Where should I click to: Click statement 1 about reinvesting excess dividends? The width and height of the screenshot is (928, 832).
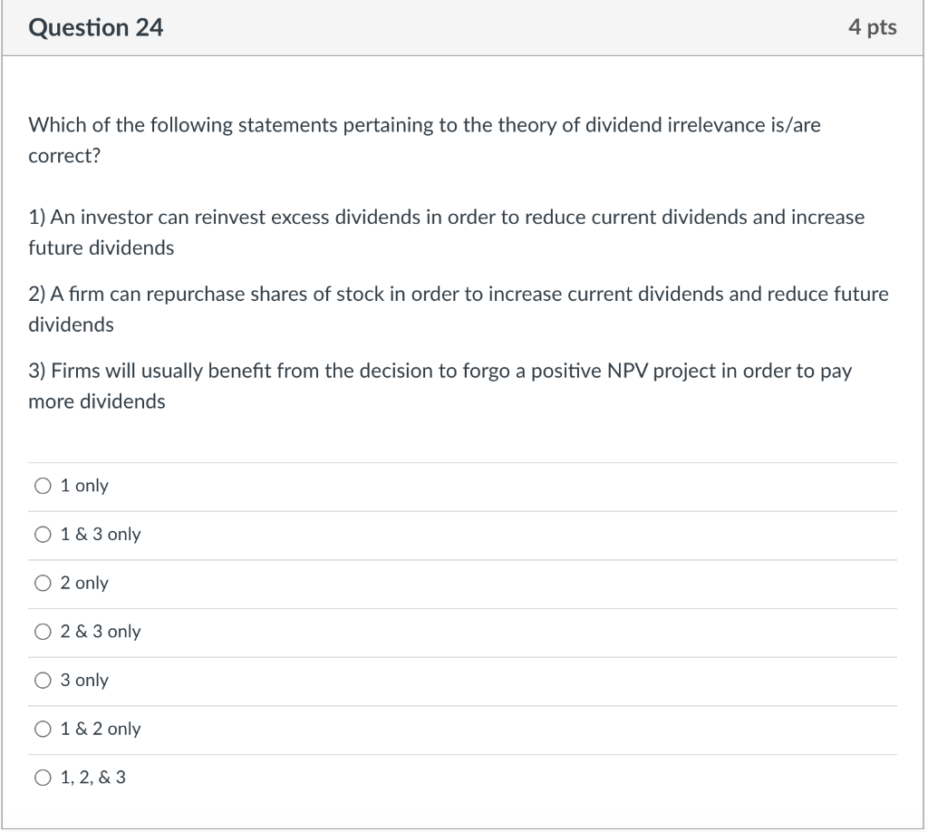click(446, 233)
